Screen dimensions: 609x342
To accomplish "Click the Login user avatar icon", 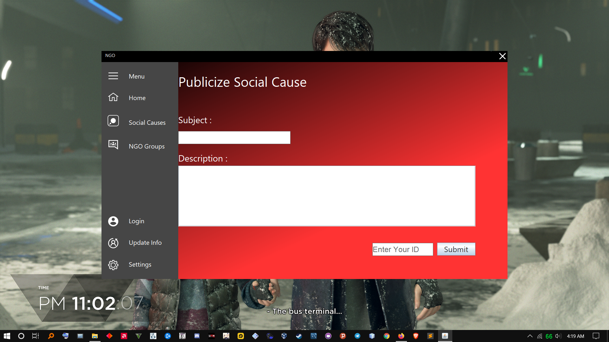I will [113, 221].
